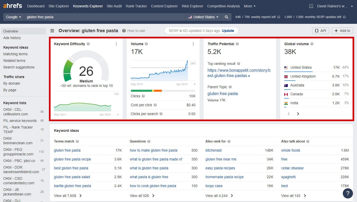Click the volume trend chart

click(x=160, y=70)
